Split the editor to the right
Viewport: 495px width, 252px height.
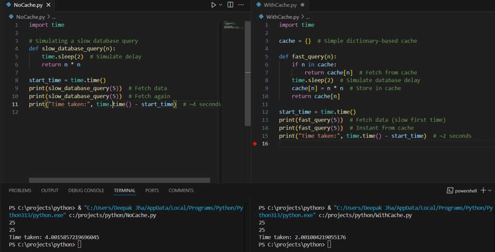[230, 5]
